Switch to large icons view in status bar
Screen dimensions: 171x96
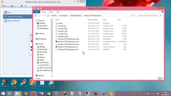(162, 78)
